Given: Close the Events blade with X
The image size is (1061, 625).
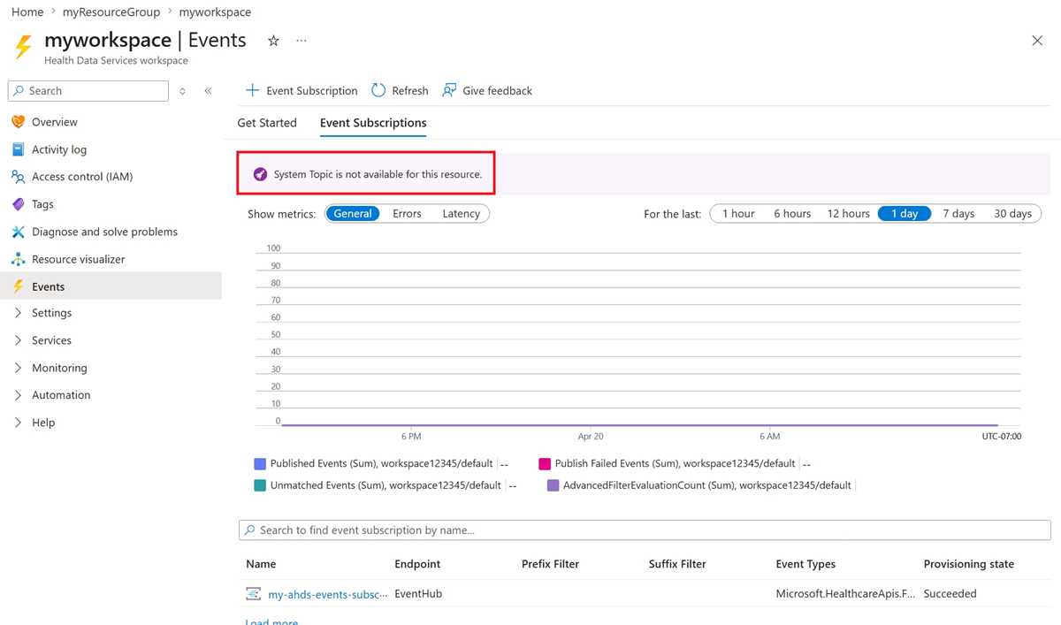Looking at the screenshot, I should pyautogui.click(x=1037, y=41).
